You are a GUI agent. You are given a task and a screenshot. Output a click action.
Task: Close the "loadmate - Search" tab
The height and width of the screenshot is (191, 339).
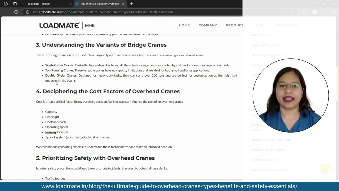point(70,4)
